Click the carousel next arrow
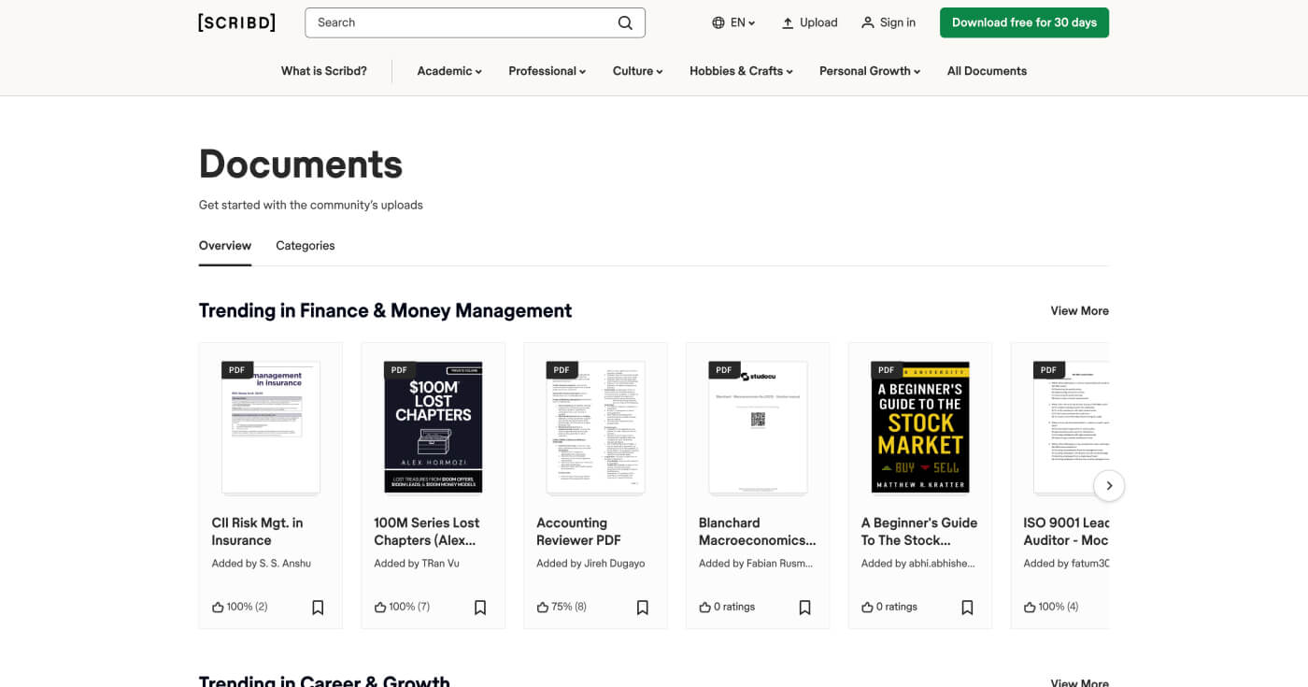The height and width of the screenshot is (687, 1308). point(1109,485)
